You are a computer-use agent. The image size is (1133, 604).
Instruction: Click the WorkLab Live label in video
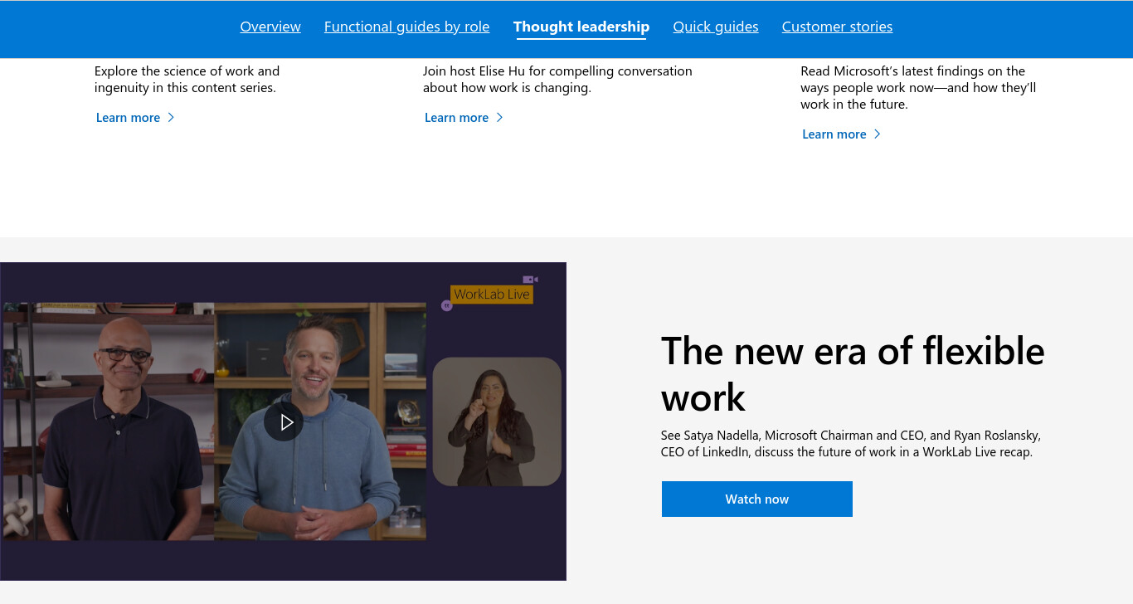491,295
